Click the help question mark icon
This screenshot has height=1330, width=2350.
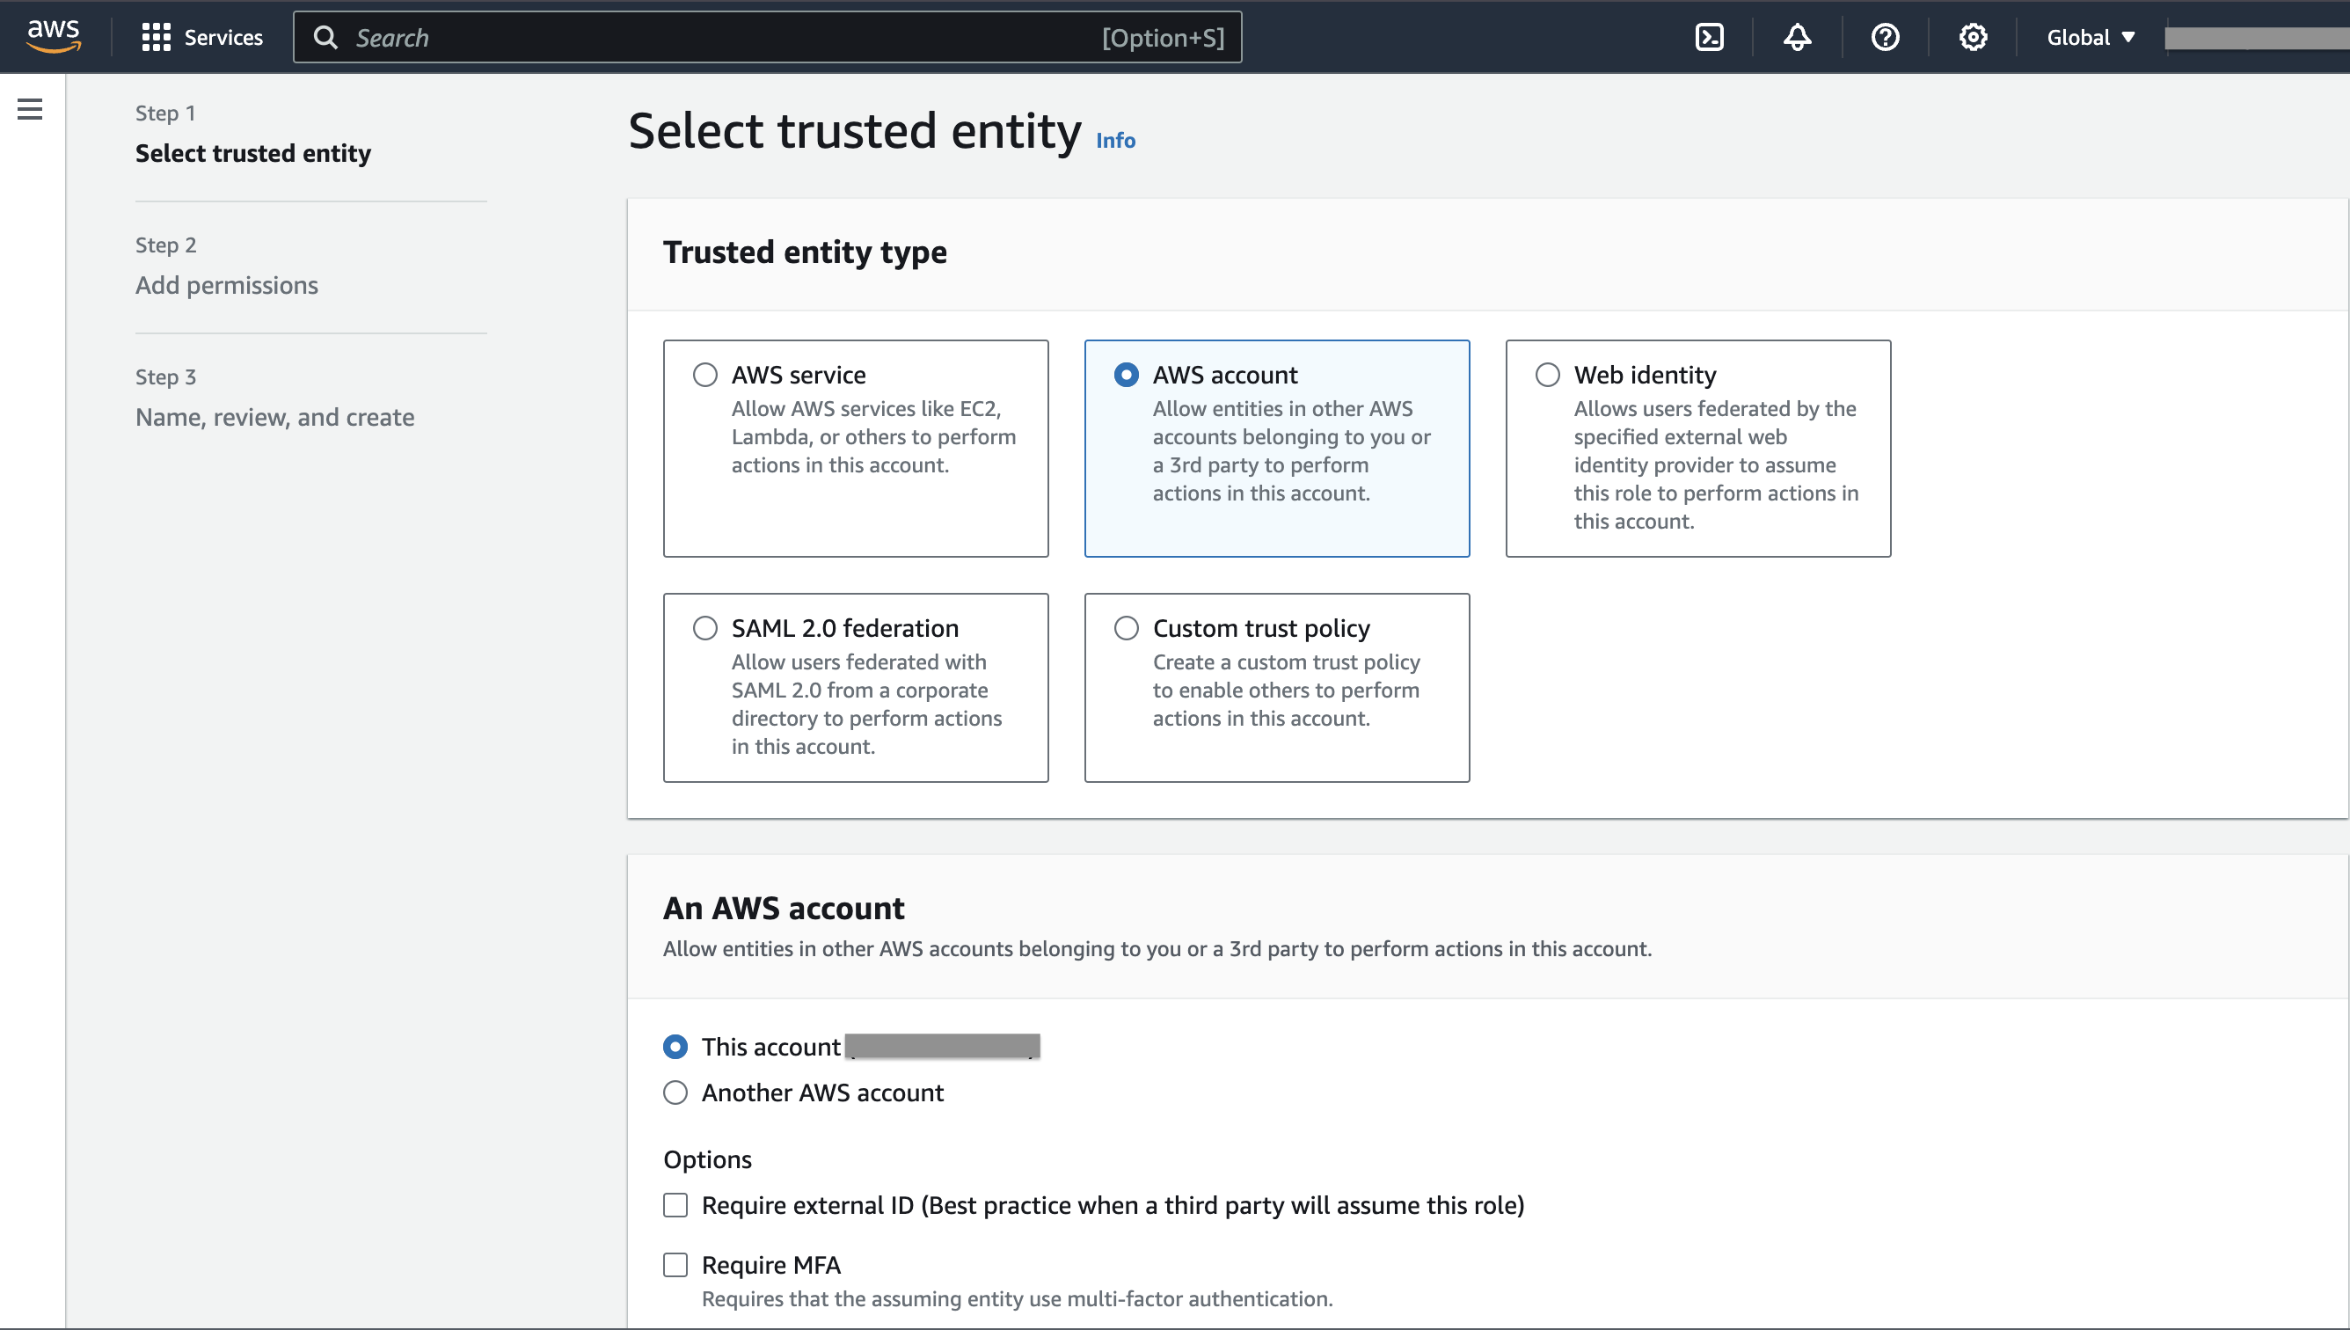pyautogui.click(x=1885, y=37)
